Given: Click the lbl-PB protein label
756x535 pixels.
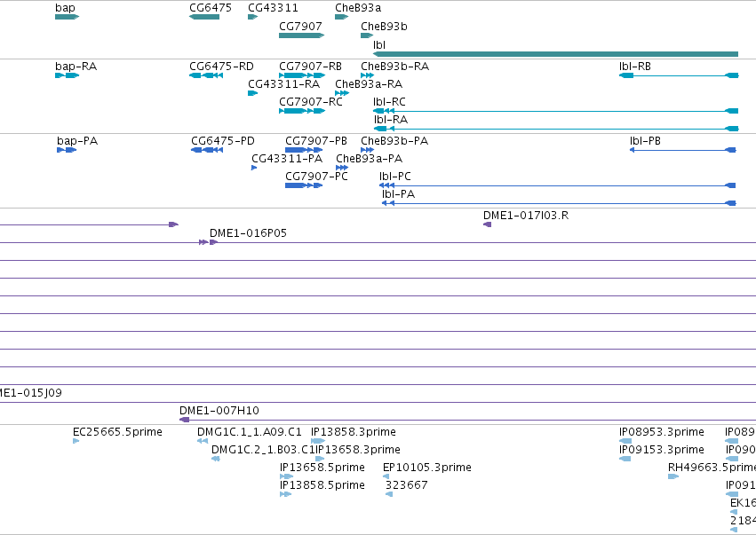Looking at the screenshot, I should 645,140.
